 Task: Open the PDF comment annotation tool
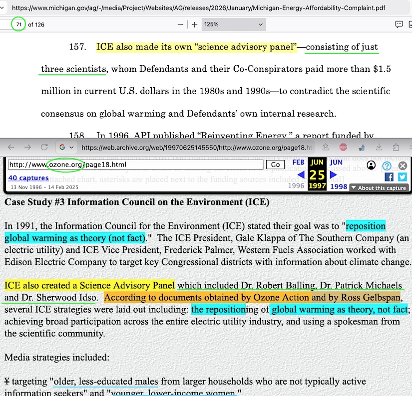(x=399, y=24)
